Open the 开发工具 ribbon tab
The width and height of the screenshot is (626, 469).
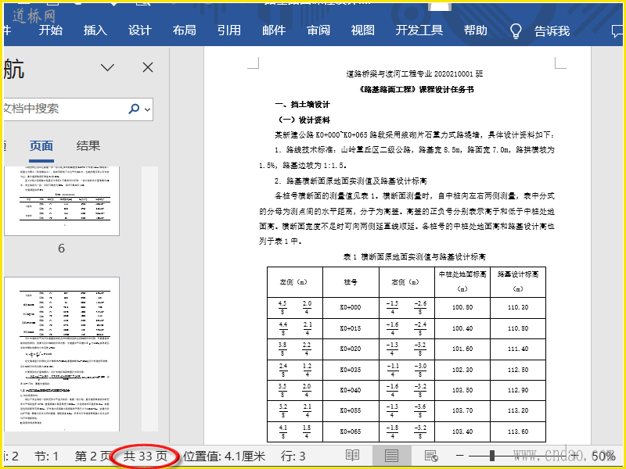click(x=419, y=30)
